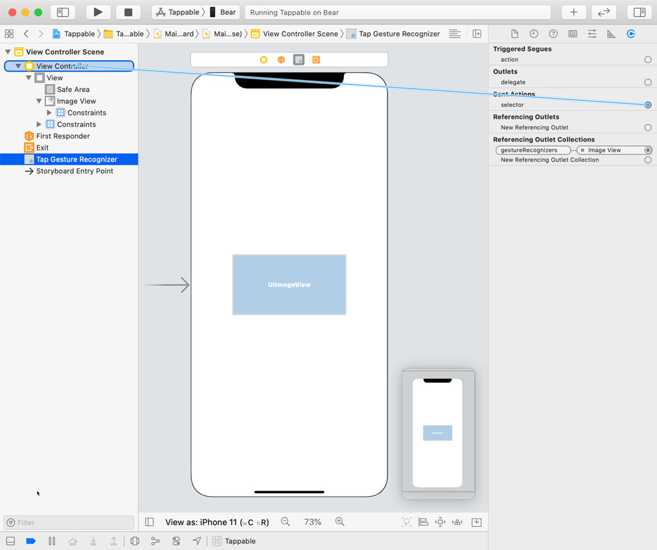Click the gestureRecognizers connected circle
Screen dimensions: 657x550
tap(648, 150)
